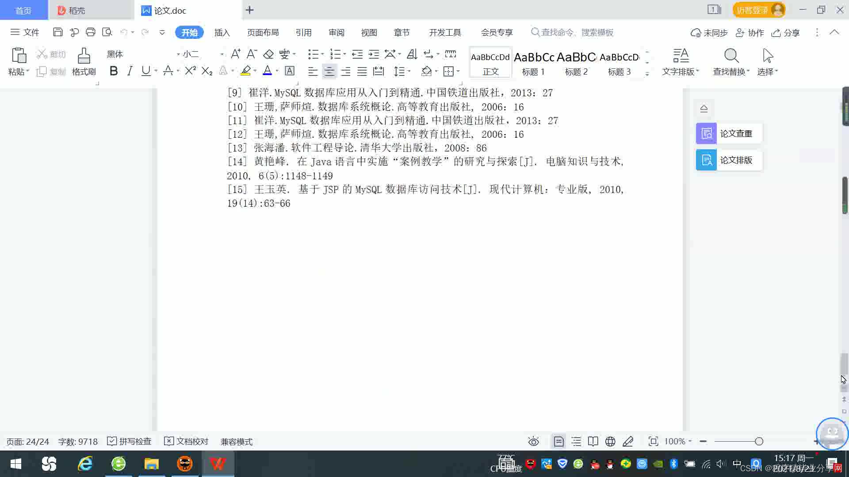Apply superscript formatting
The image size is (849, 477).
[190, 71]
